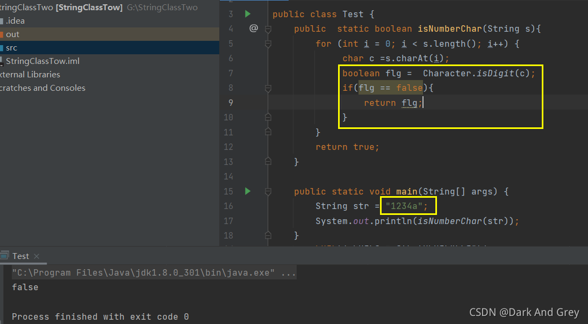Click line number 9 in the gutter
588x324 pixels.
pyautogui.click(x=231, y=103)
